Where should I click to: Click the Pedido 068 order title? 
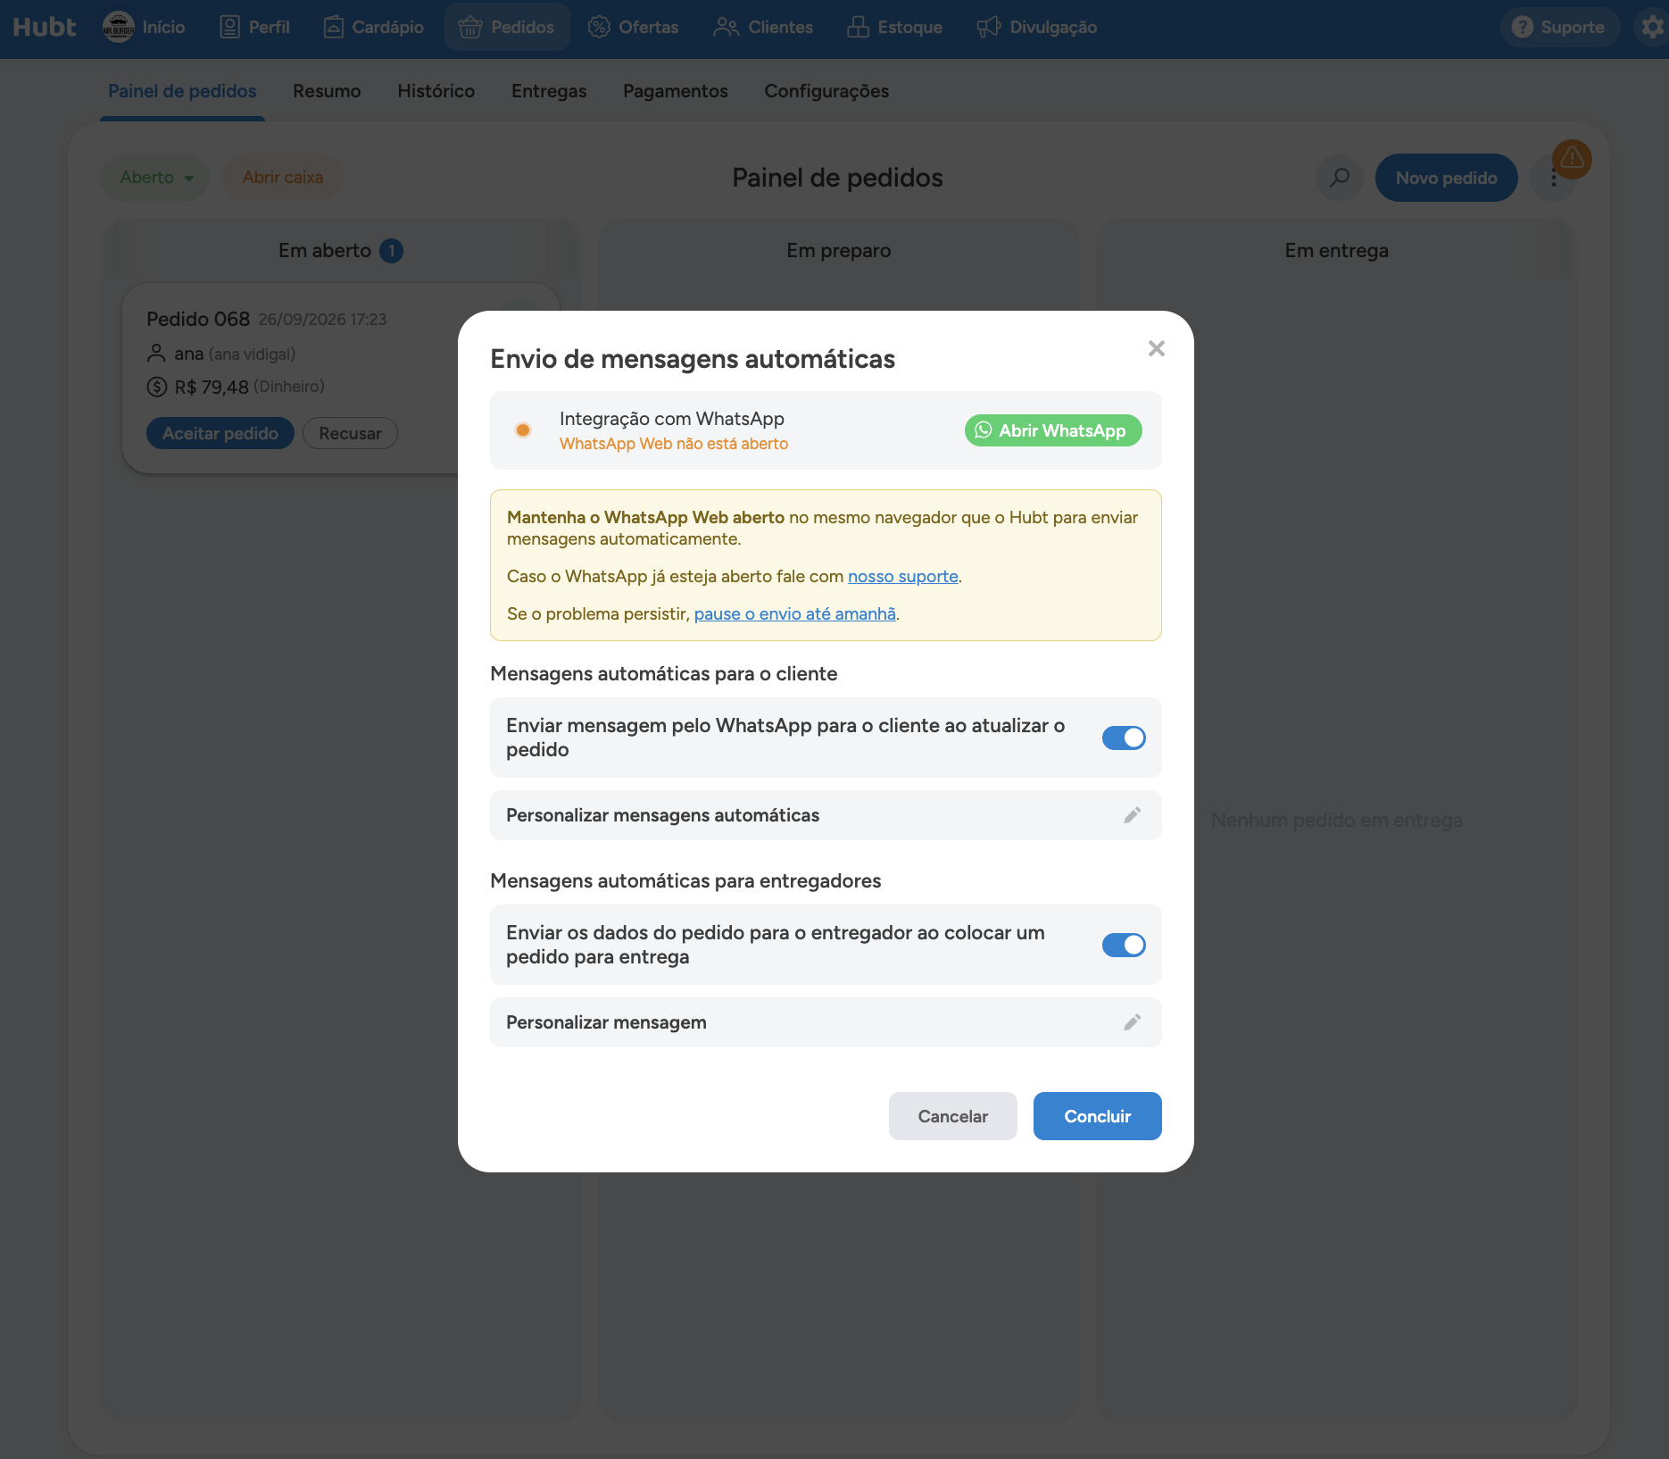tap(198, 319)
